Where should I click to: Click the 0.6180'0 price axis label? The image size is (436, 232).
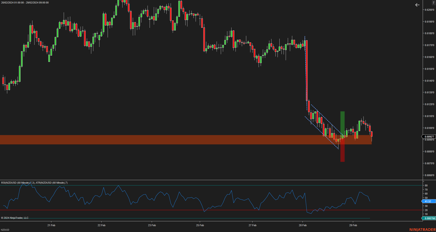click(429, 33)
